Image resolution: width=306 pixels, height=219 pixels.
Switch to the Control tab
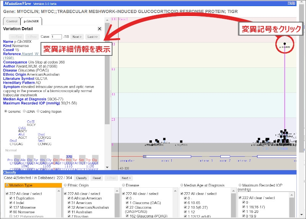pos(12,21)
